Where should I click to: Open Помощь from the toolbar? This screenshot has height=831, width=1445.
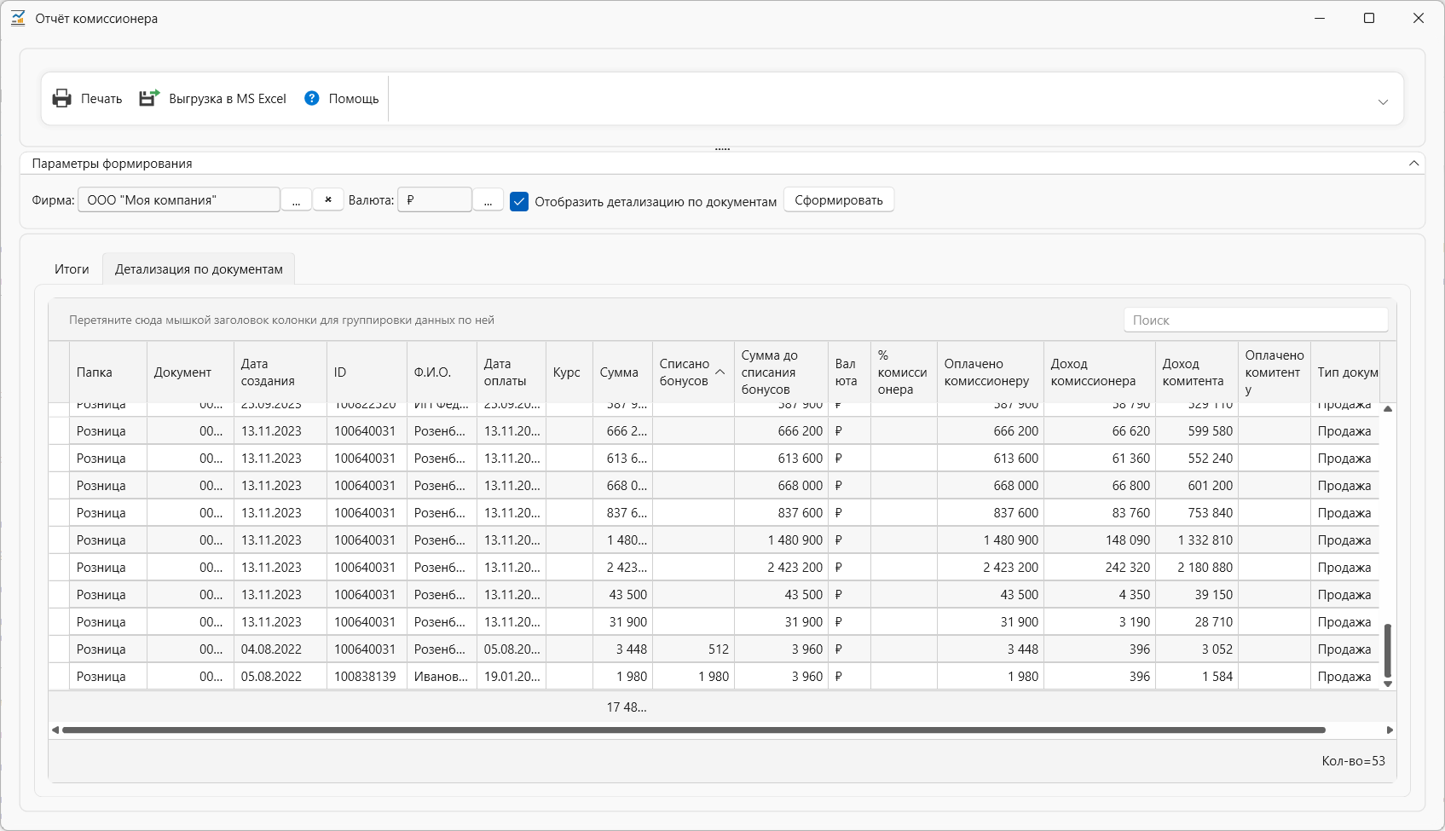(x=354, y=99)
